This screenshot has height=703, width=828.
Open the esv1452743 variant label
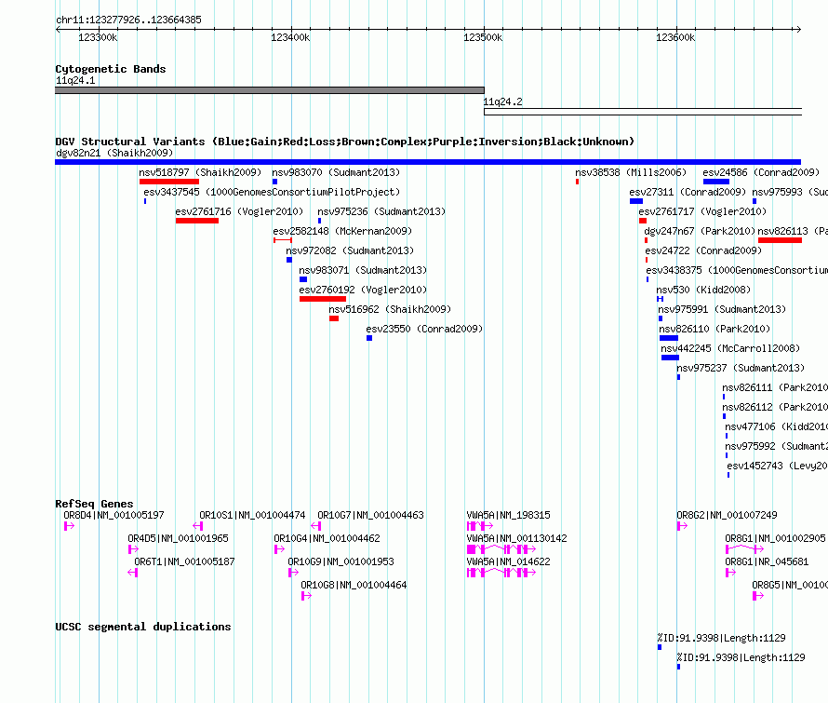pos(778,466)
